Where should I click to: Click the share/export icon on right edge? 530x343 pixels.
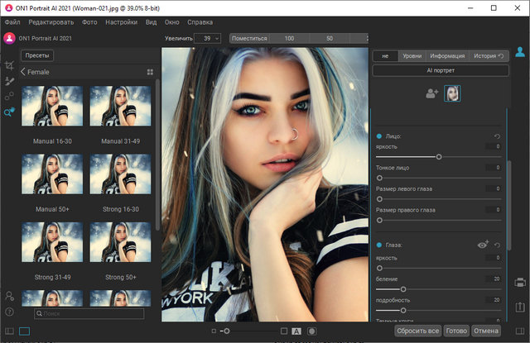(520, 307)
